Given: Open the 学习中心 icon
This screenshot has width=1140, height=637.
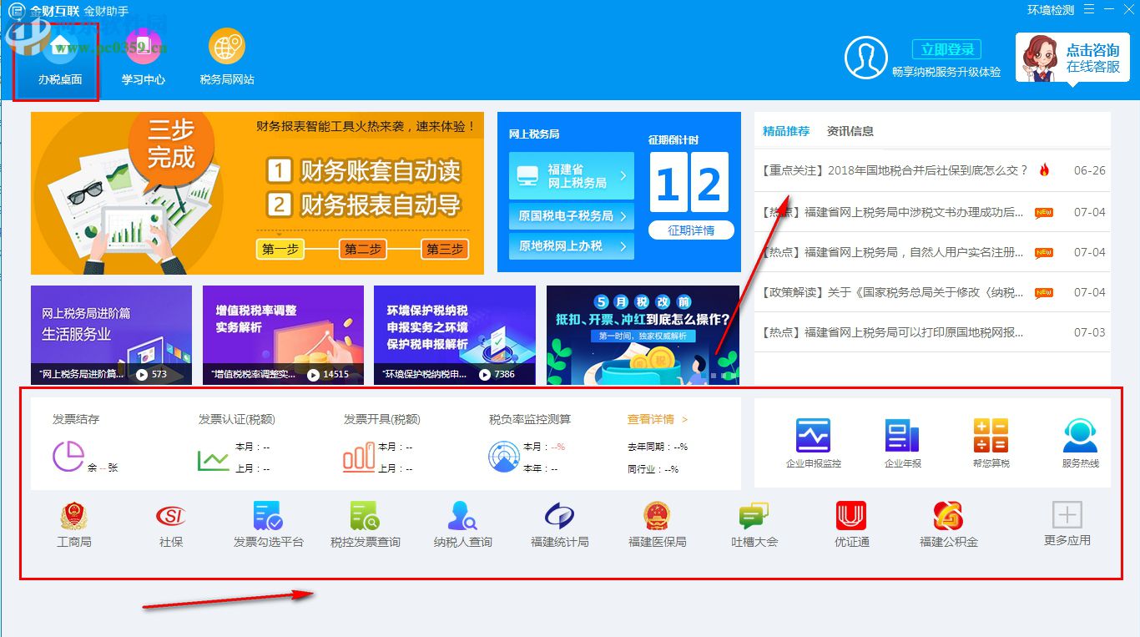Looking at the screenshot, I should (144, 47).
